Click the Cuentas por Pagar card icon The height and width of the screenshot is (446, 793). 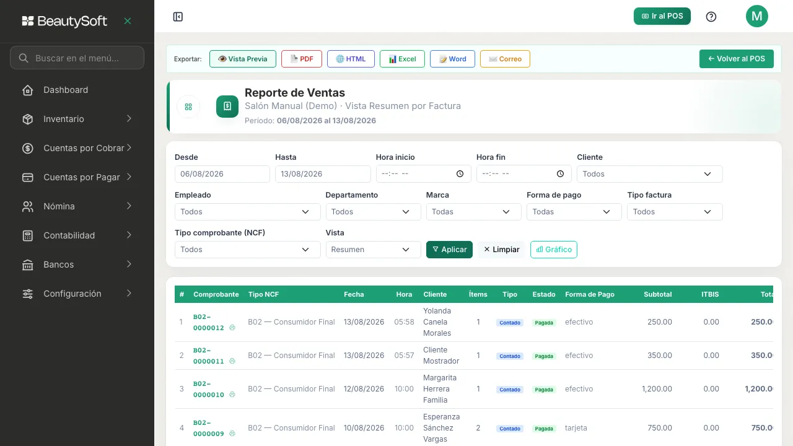coord(27,177)
